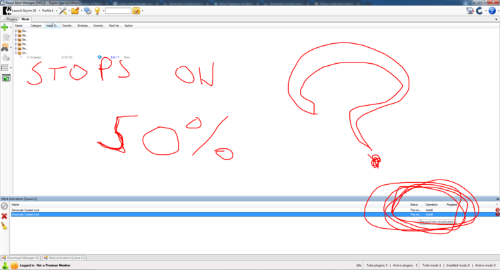Click the pin icon of Mod Activation Queue panel
Image resolution: width=500 pixels, height=270 pixels.
point(497,199)
